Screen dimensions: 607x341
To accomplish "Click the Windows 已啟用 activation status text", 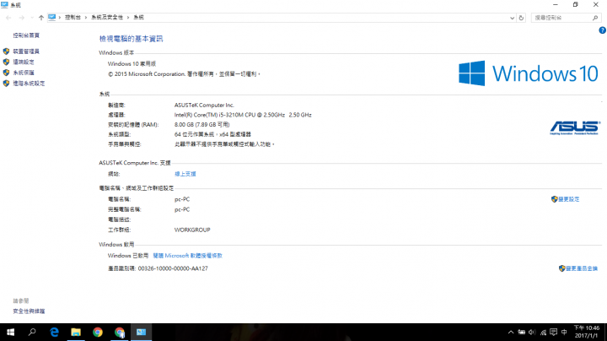I will pyautogui.click(x=128, y=256).
